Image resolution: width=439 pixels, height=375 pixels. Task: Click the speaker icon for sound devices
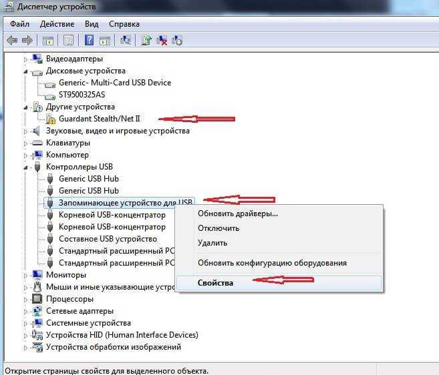point(36,131)
